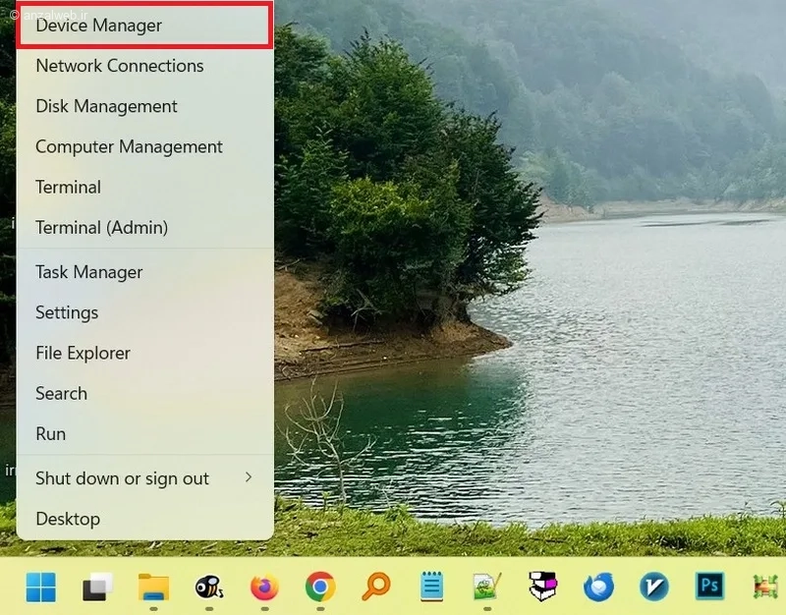Launch Terminal (Admin)
The height and width of the screenshot is (615, 786).
point(144,228)
